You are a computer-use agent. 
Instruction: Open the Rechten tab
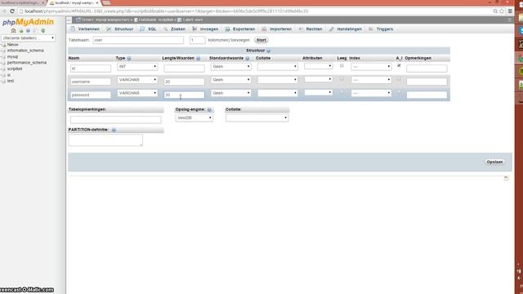[311, 29]
